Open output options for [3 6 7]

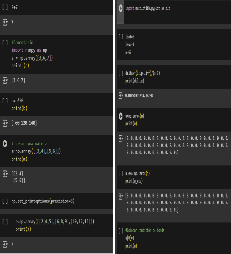tap(5, 80)
